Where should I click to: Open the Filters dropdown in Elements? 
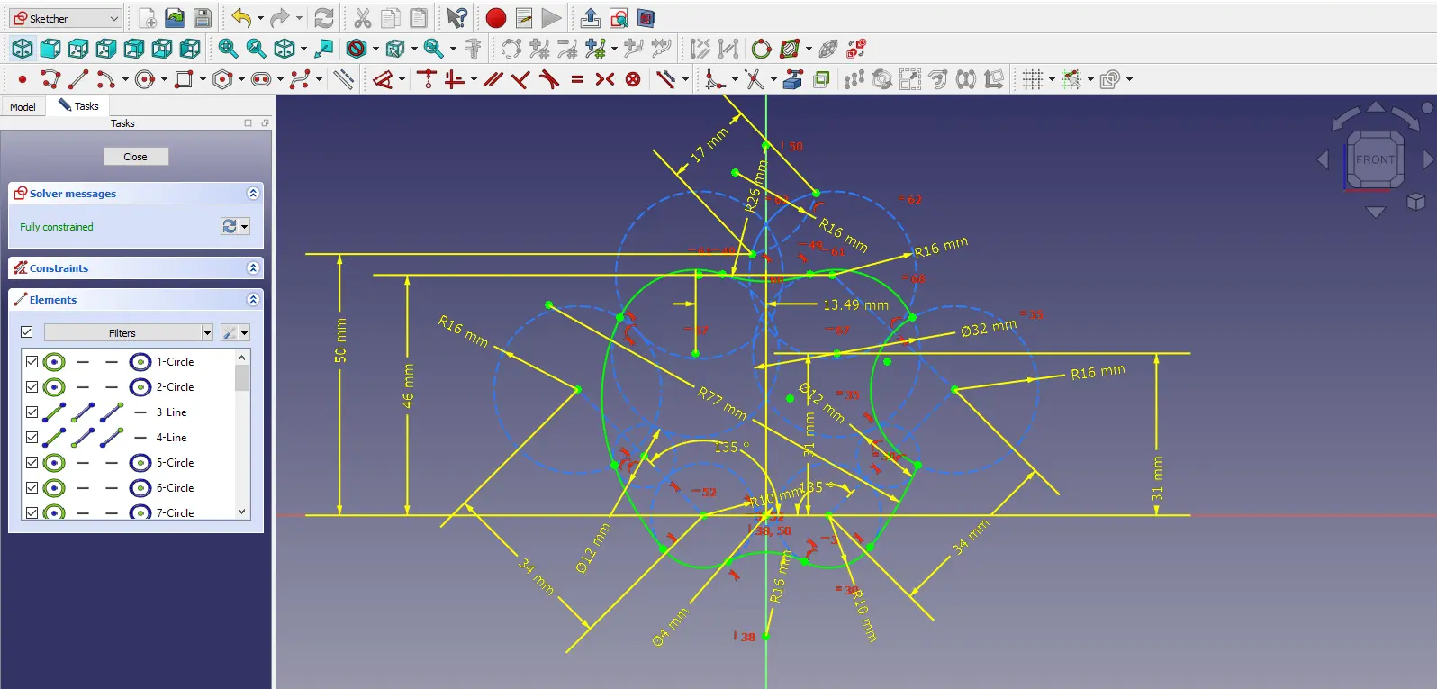(x=129, y=333)
